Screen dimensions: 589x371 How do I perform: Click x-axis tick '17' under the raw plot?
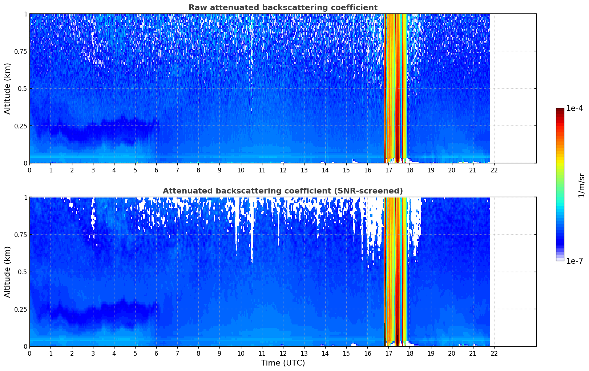[388, 170]
